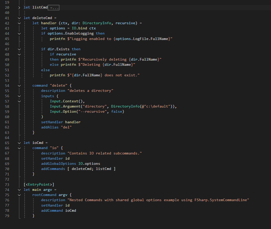
Task: Fold the handler function block
Action: [x=19, y=23]
